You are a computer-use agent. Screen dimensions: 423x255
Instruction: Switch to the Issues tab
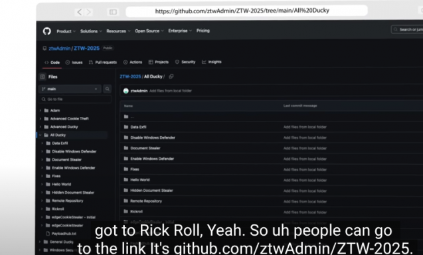(74, 62)
